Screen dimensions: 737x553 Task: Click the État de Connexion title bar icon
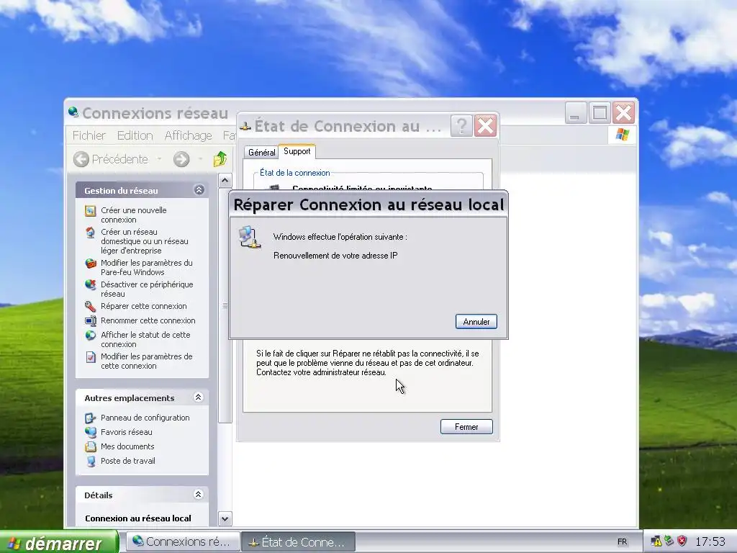pos(245,126)
